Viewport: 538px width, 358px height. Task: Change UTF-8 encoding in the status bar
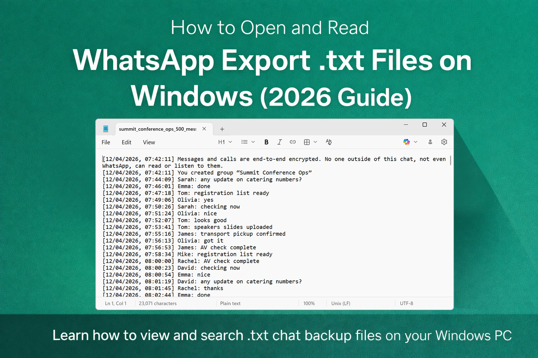(x=406, y=303)
